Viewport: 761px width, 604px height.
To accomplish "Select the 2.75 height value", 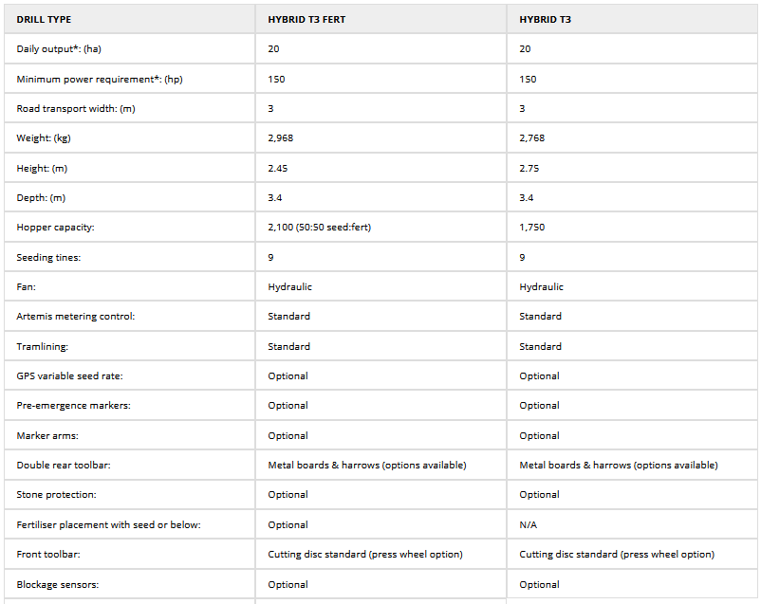I will tap(529, 168).
